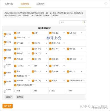
Task: Toggle the 四川 (21) checkbox
Action: tap(33, 72)
